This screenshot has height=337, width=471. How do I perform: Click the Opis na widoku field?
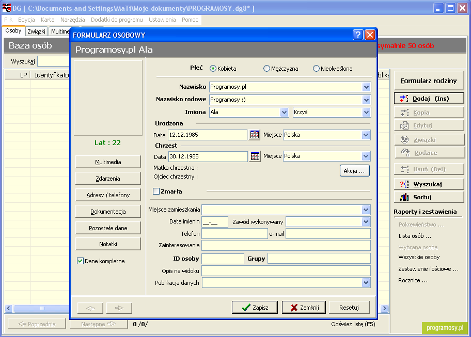point(286,271)
